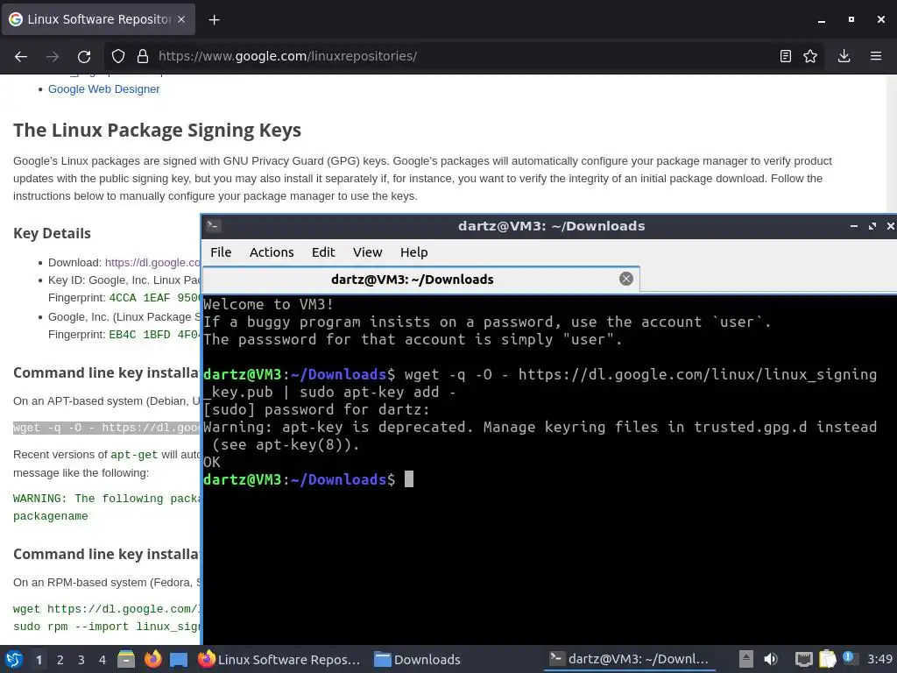Open tracking protection shield icon
This screenshot has height=673, width=897.
point(118,56)
